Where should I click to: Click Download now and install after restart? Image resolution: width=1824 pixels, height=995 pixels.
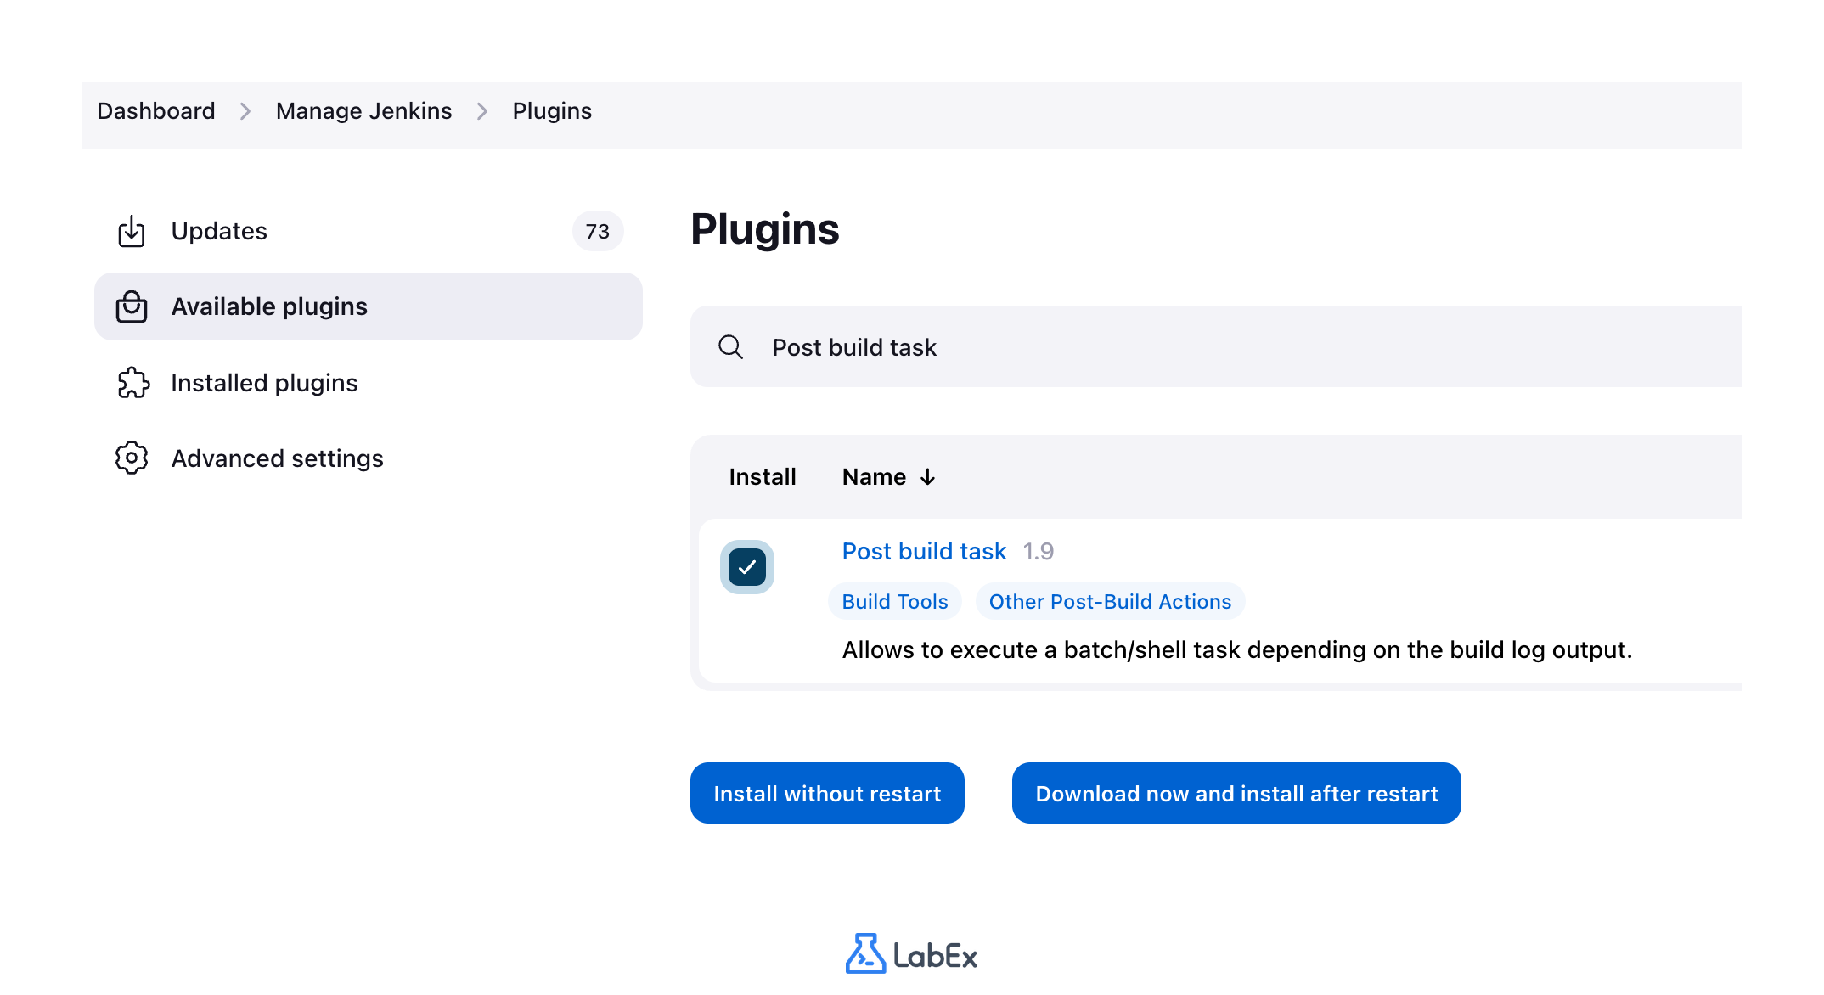[x=1236, y=793]
